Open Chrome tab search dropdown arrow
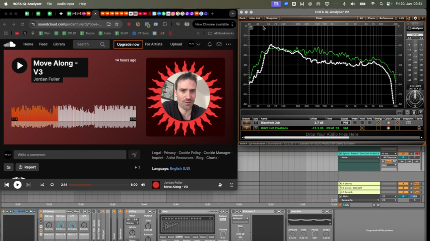The height and width of the screenshot is (241, 430). (232, 14)
